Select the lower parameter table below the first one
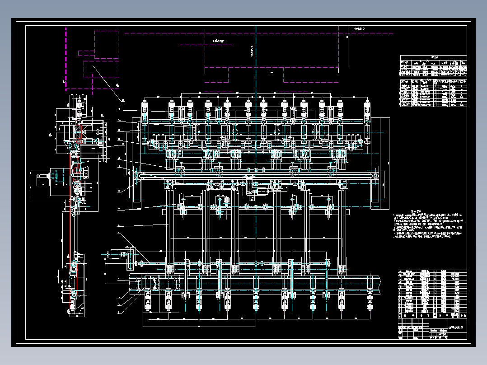The width and height of the screenshot is (487, 365). tap(433, 93)
